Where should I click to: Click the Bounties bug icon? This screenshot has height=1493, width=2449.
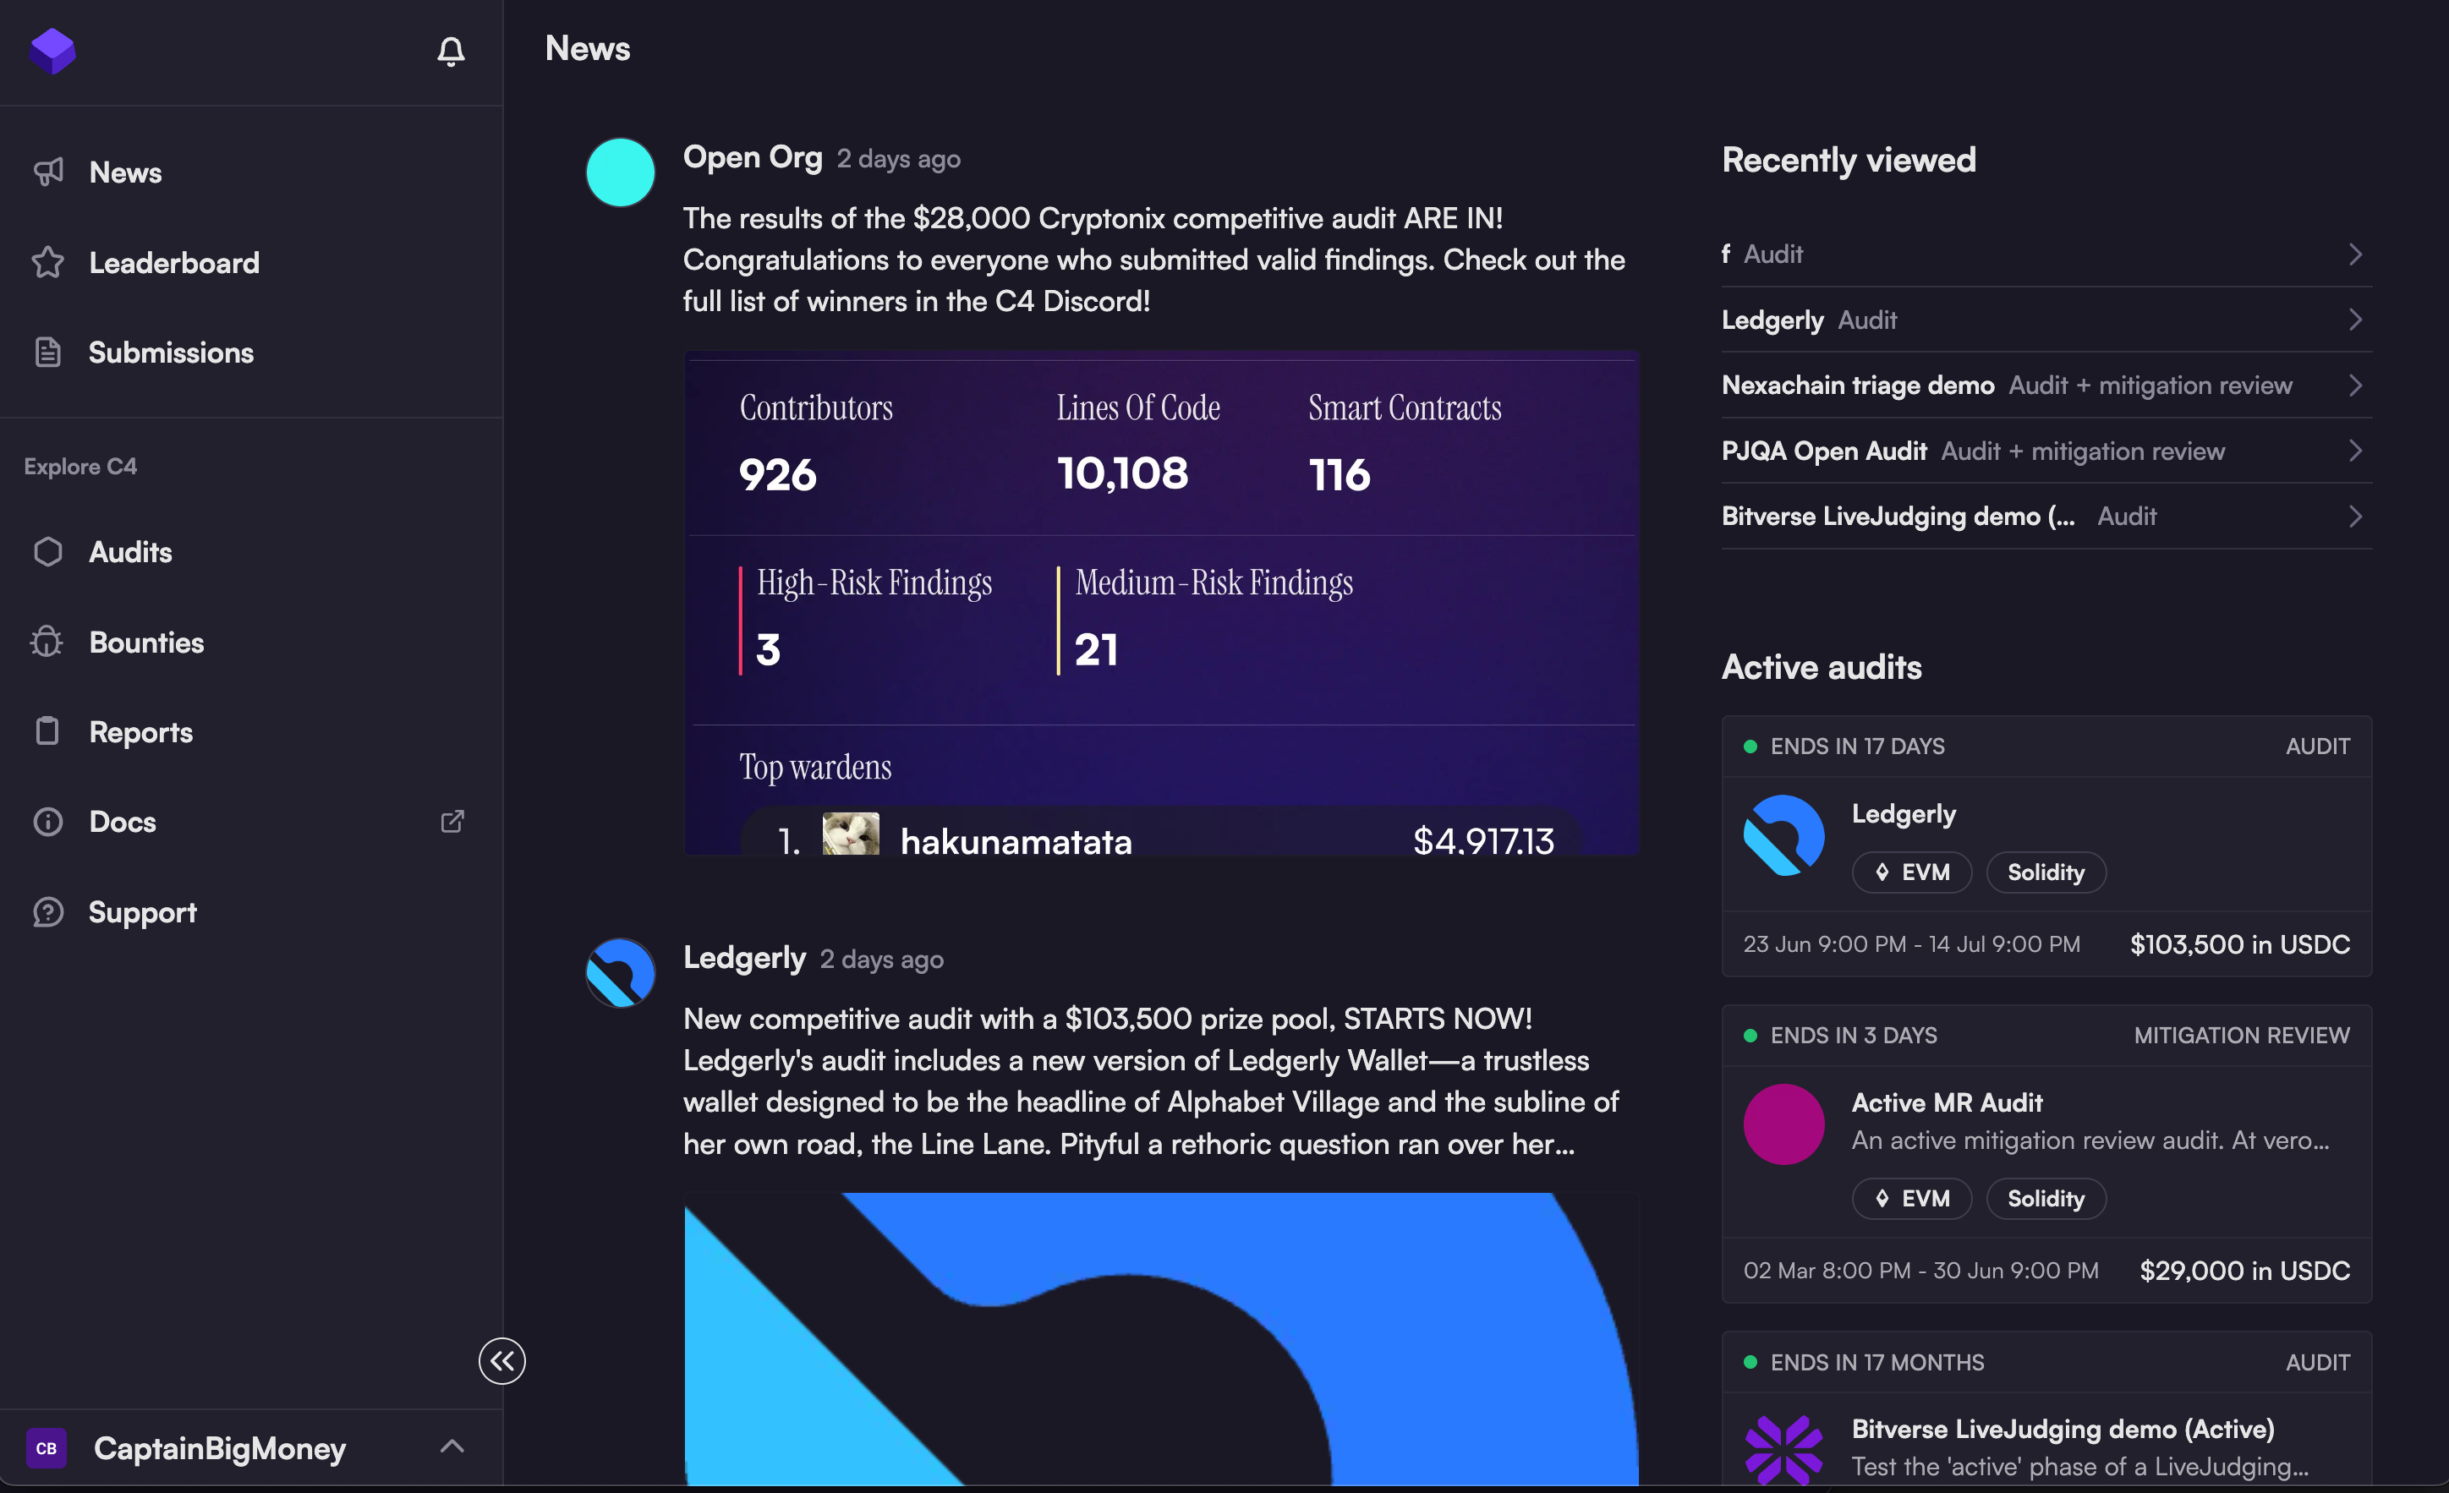pos(47,642)
